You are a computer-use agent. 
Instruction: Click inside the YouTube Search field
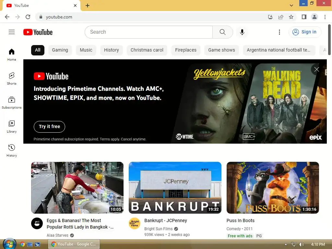[148, 32]
